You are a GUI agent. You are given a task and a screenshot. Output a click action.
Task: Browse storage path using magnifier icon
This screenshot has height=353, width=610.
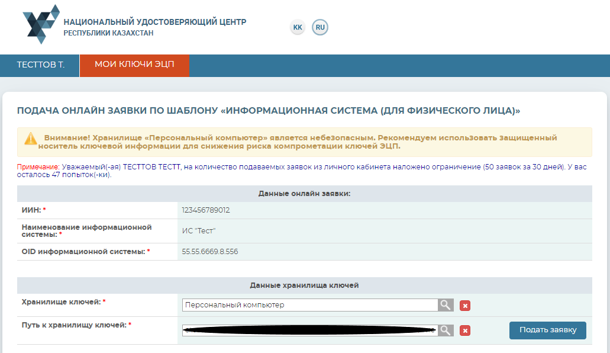click(x=446, y=330)
